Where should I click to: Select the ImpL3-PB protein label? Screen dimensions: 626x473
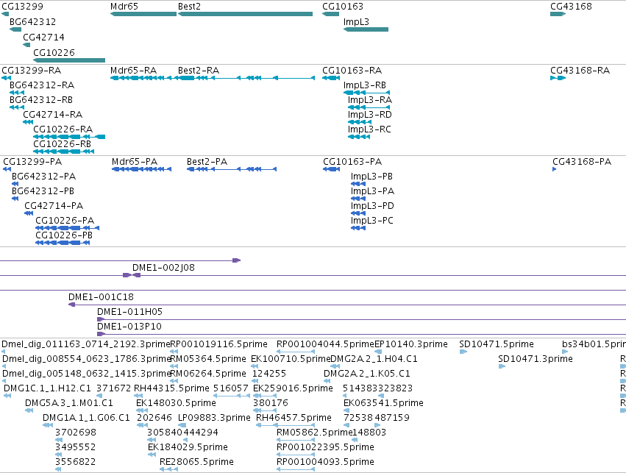coord(371,177)
